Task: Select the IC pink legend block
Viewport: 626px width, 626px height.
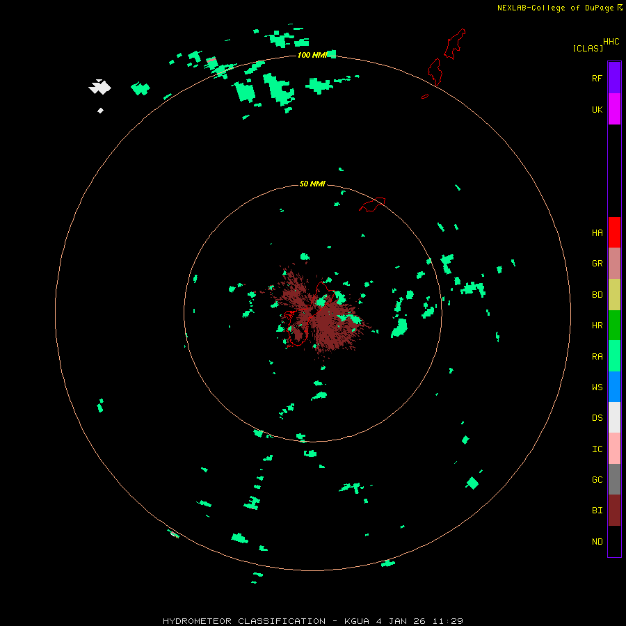Action: coord(614,449)
